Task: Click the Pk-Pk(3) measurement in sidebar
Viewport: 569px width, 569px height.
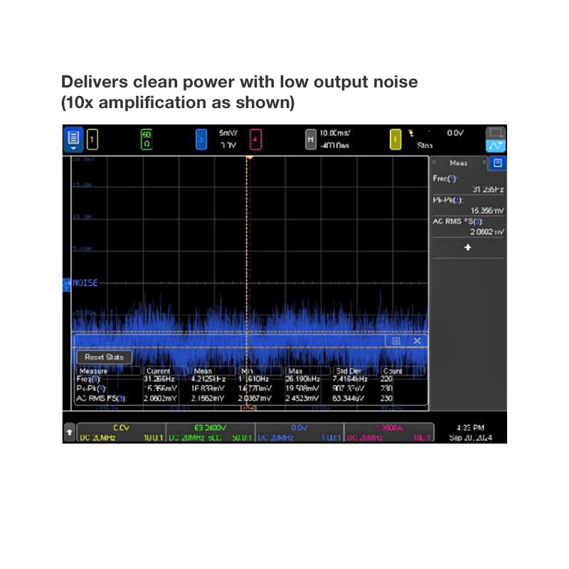Action: pos(468,206)
